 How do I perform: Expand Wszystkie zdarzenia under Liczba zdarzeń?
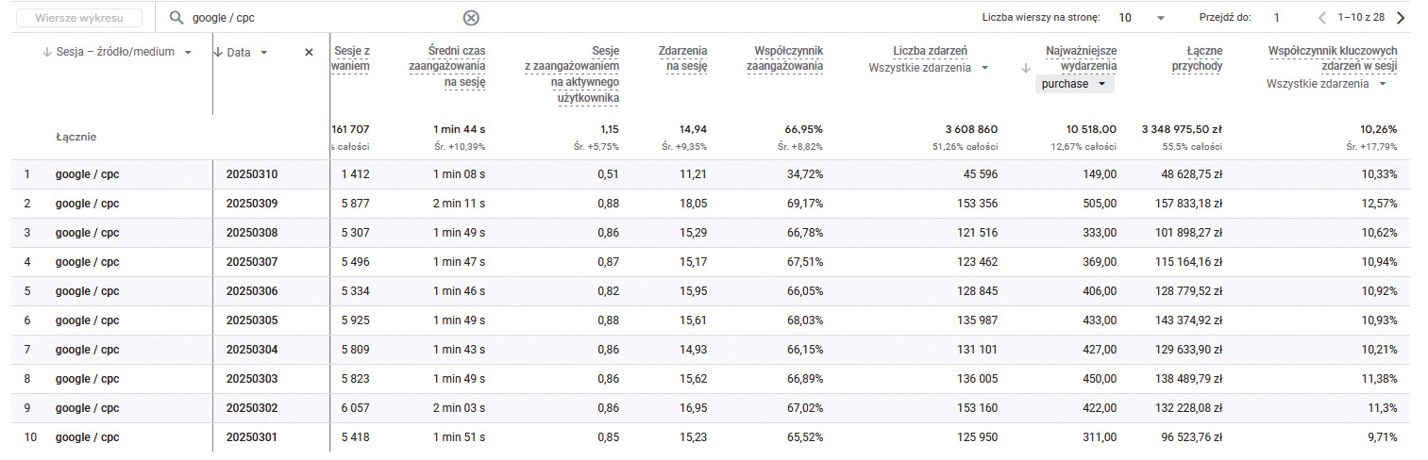984,68
